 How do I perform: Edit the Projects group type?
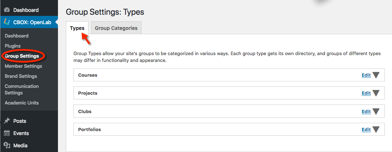coord(366,93)
